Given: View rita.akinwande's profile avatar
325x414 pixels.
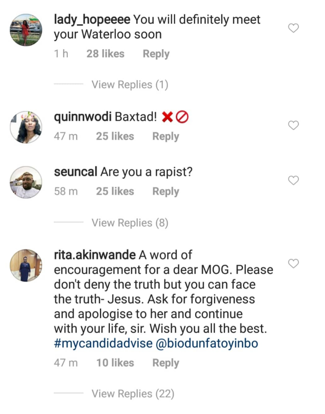Looking at the screenshot, I should pyautogui.click(x=26, y=265).
